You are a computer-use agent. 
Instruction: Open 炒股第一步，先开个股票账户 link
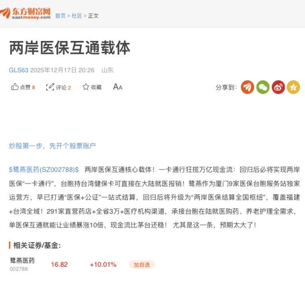(52, 146)
